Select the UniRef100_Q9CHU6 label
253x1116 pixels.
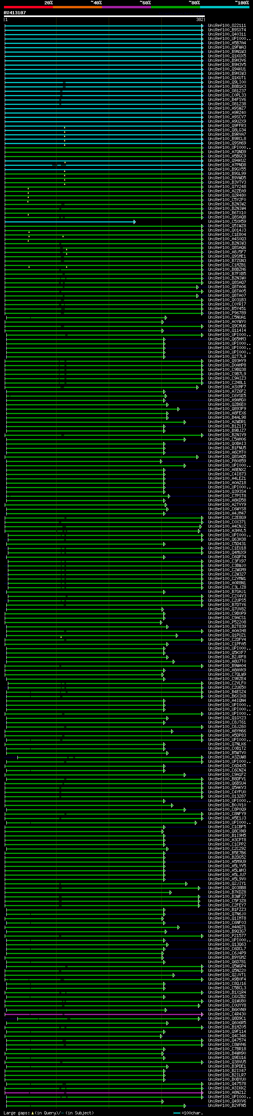pos(227,326)
